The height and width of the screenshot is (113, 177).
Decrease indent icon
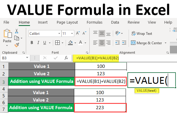[118, 43]
